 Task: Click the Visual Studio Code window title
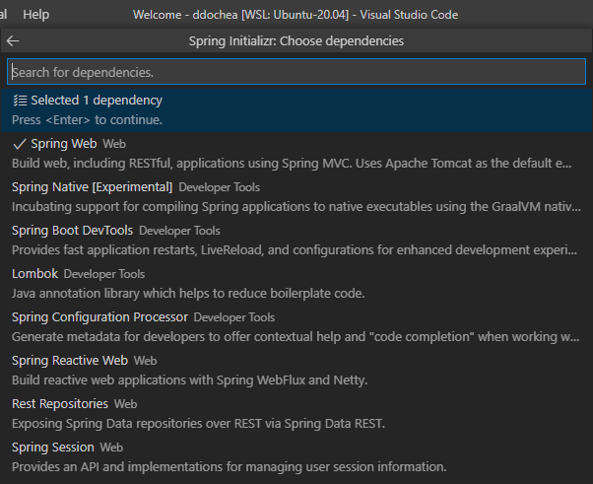296,15
